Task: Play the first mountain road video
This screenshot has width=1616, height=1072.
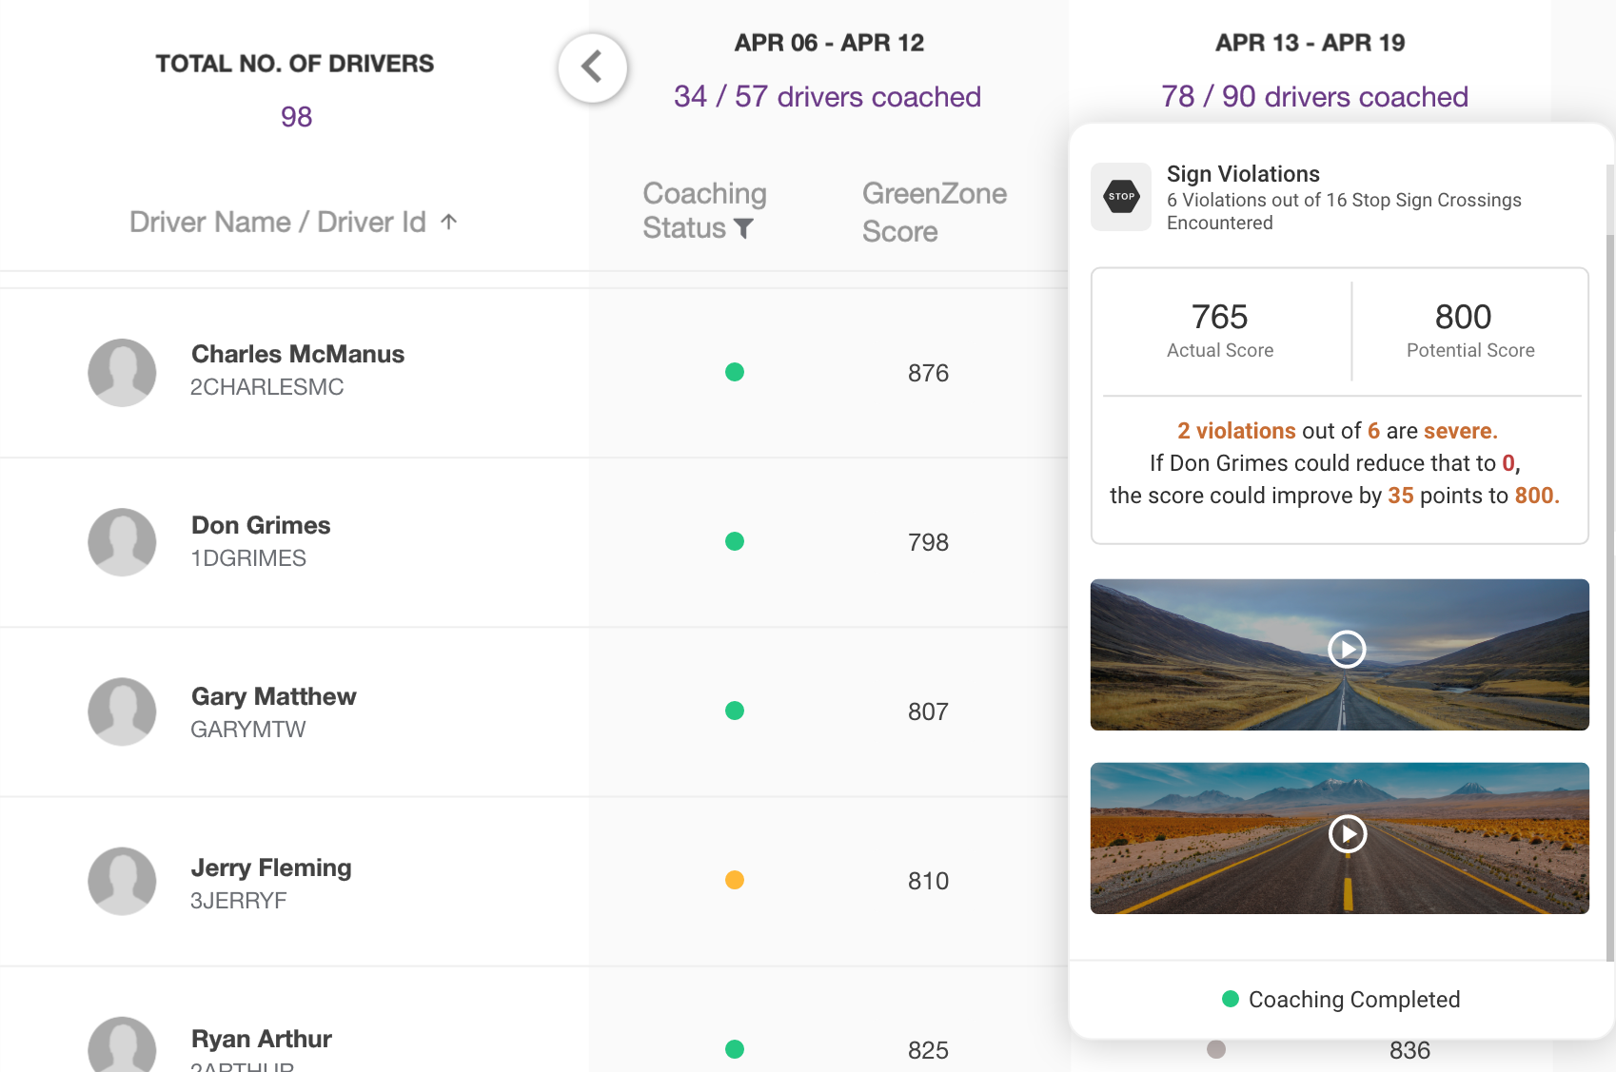Action: (1347, 650)
